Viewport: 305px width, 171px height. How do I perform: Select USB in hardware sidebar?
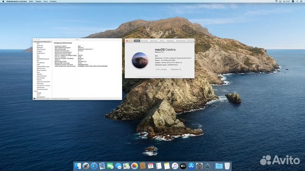point(38,65)
